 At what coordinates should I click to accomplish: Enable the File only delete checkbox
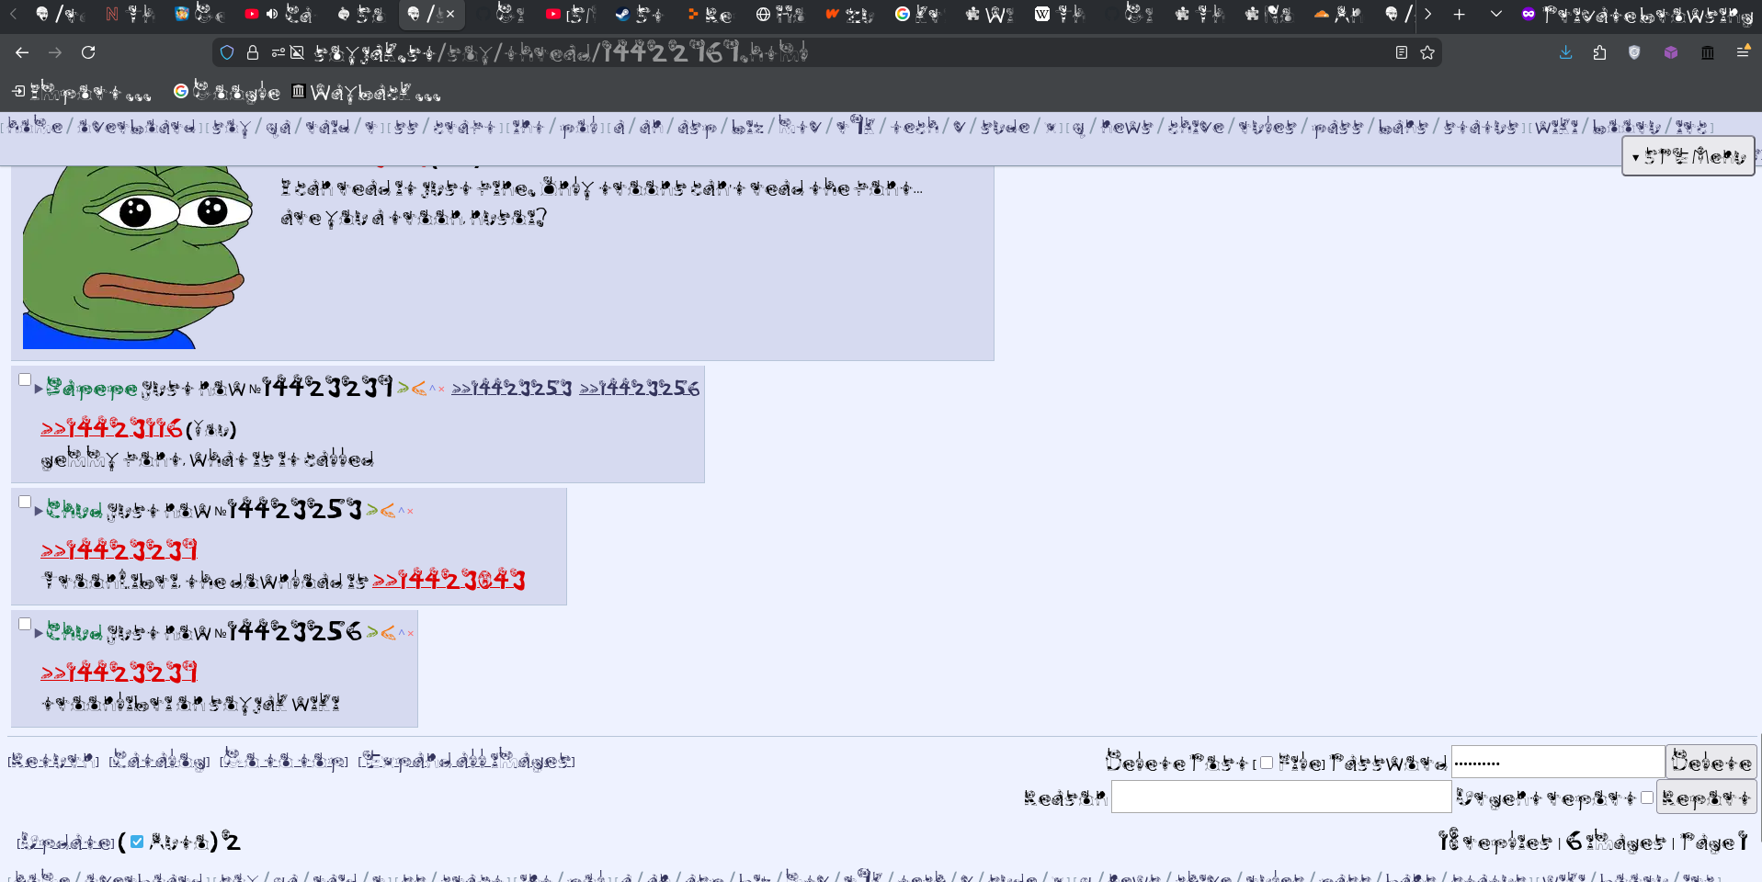pyautogui.click(x=1267, y=763)
